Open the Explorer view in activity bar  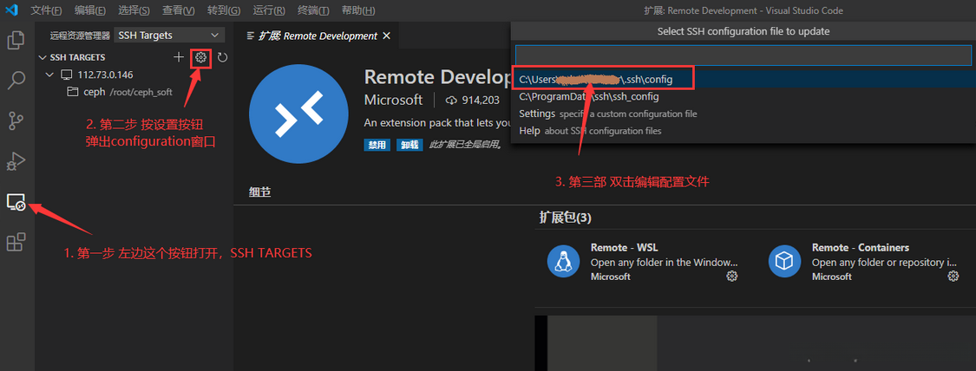coord(16,41)
